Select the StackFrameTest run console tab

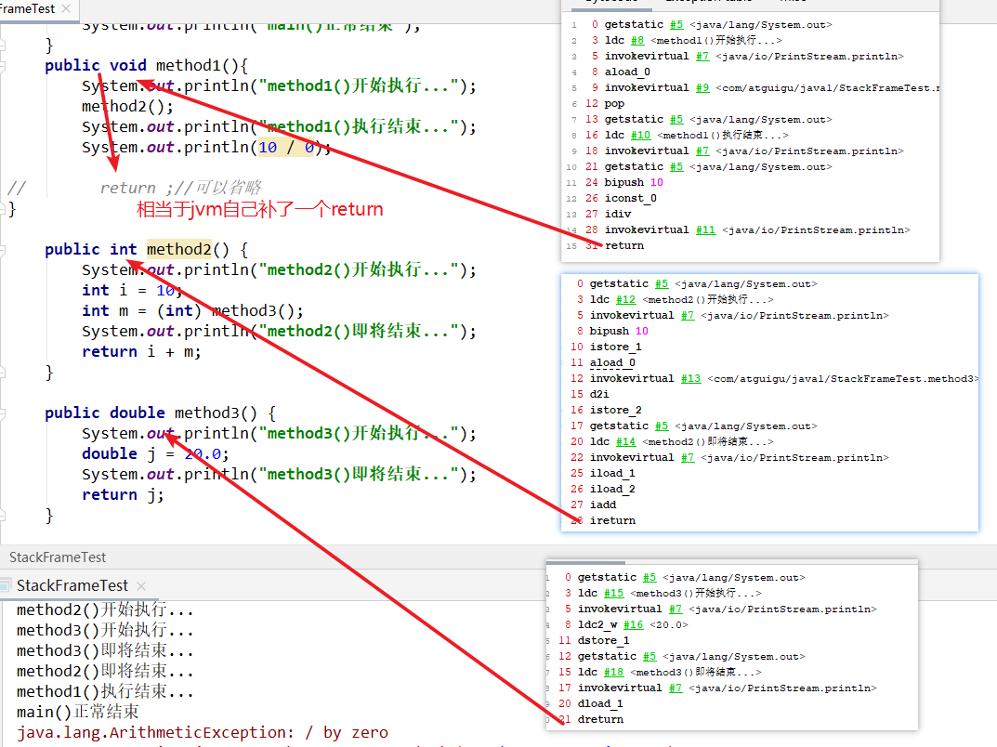(72, 585)
